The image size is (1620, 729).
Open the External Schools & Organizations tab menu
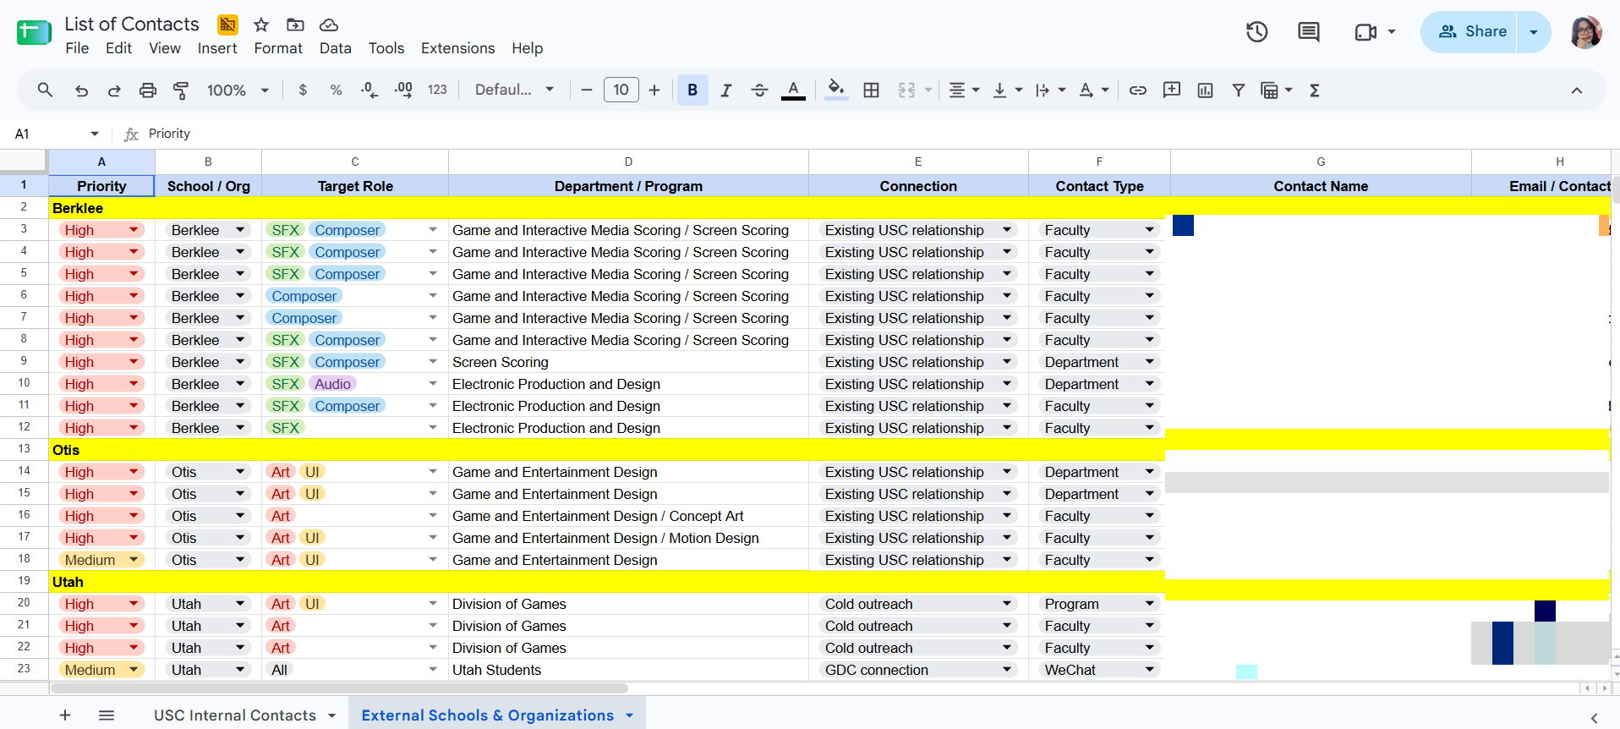click(630, 715)
